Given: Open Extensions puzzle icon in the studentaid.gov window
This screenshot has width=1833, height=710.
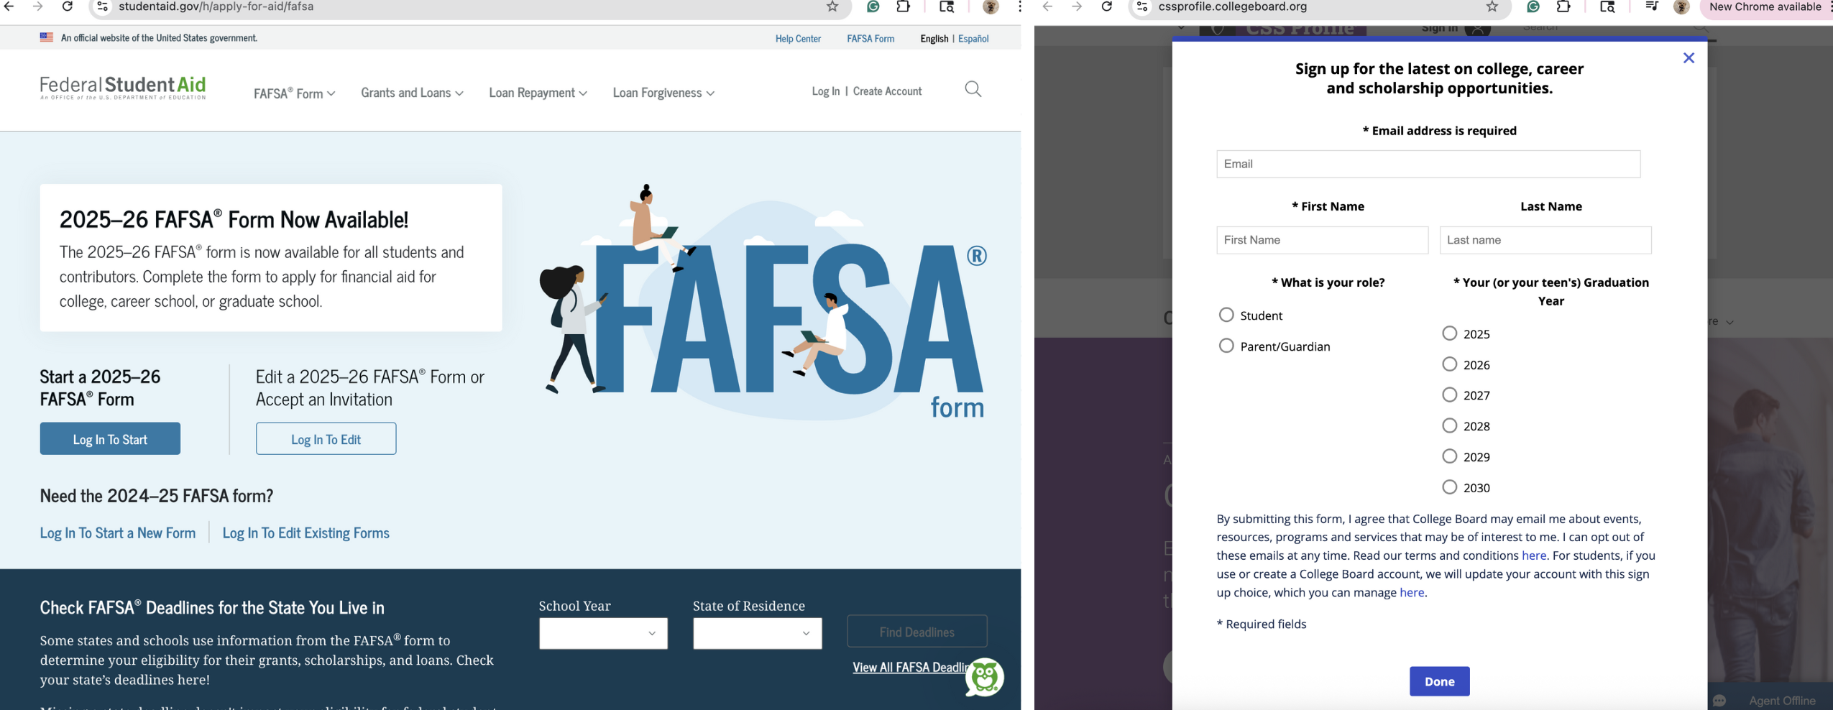Looking at the screenshot, I should (904, 6).
